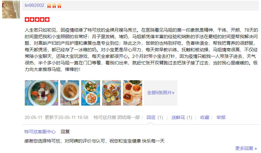Click the second gold medal badge icon
Viewport: 261px width, 153px height.
coord(54,6)
